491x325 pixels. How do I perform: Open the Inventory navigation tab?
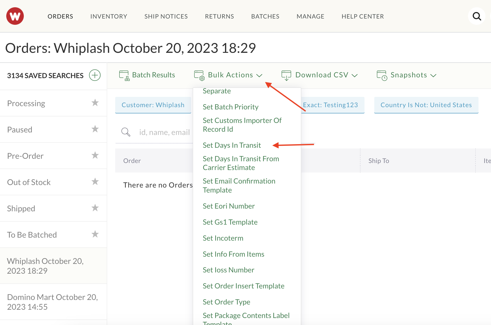coord(109,16)
